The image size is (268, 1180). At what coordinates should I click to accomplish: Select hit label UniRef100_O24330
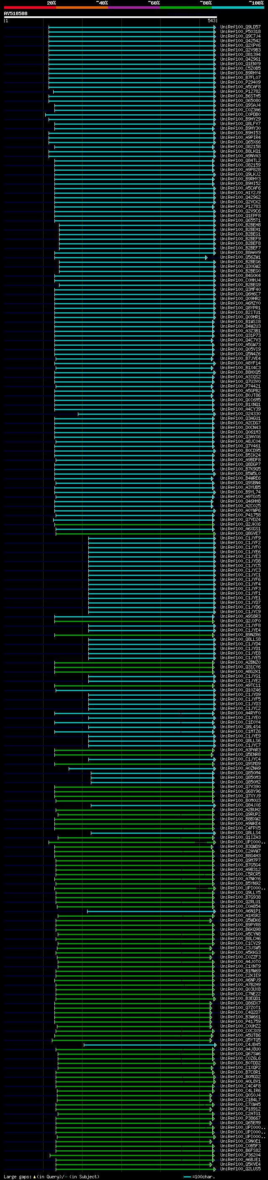(240, 414)
